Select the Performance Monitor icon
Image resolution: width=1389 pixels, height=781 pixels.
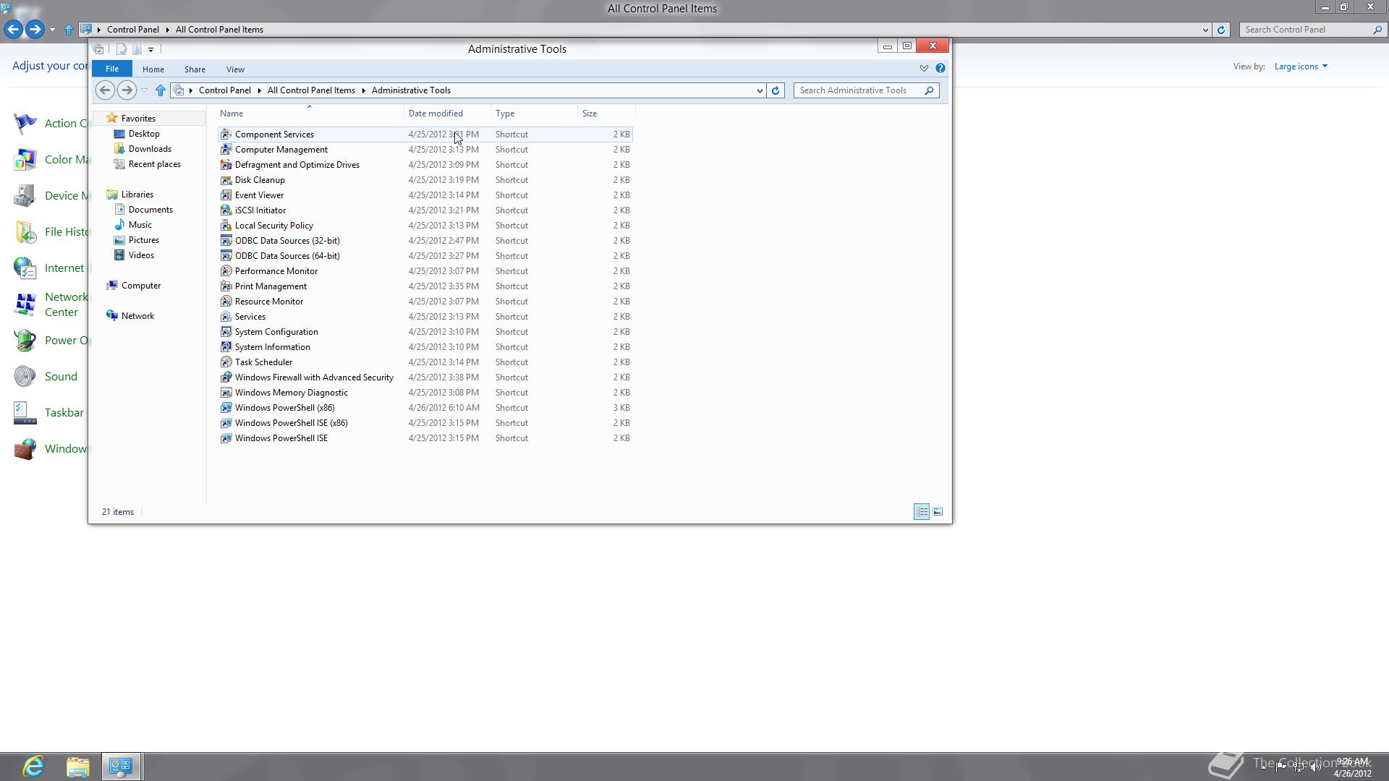226,271
